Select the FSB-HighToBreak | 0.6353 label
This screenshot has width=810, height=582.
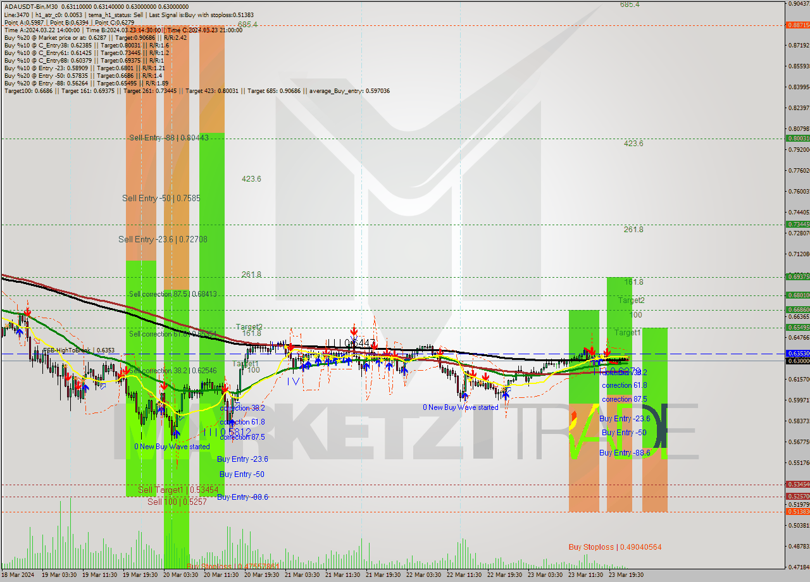pos(78,350)
